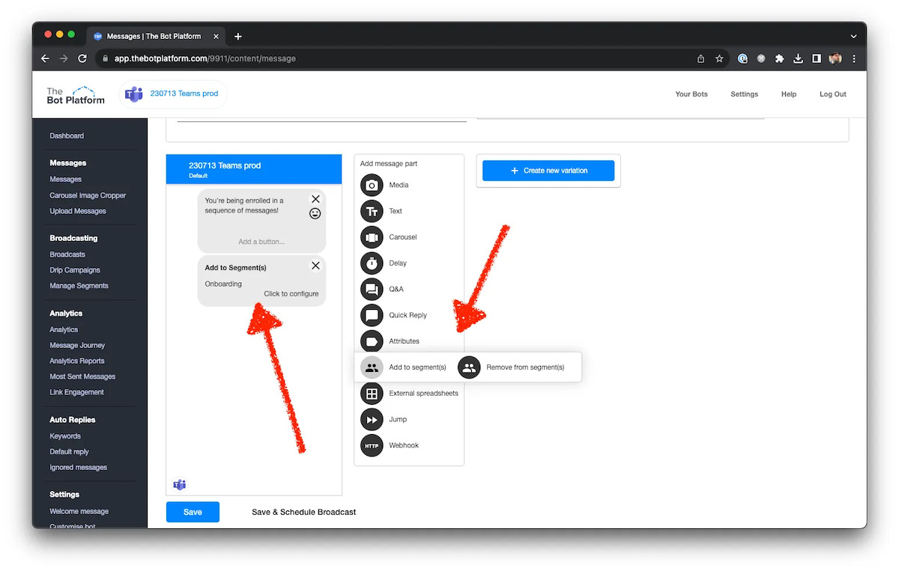Go to Manage Segments
This screenshot has height=571, width=899.
[79, 286]
